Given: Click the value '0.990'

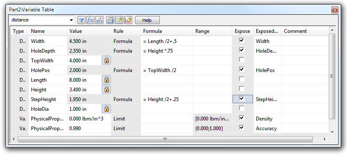Looking at the screenshot, I should click(75, 128).
